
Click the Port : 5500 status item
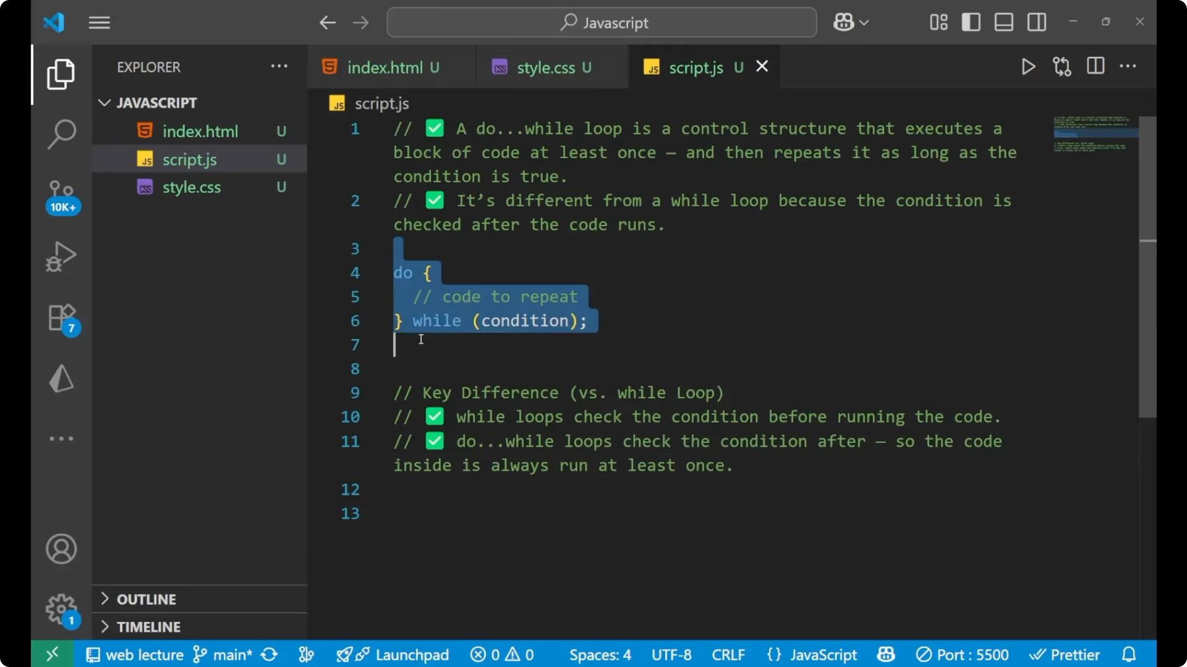click(x=962, y=654)
